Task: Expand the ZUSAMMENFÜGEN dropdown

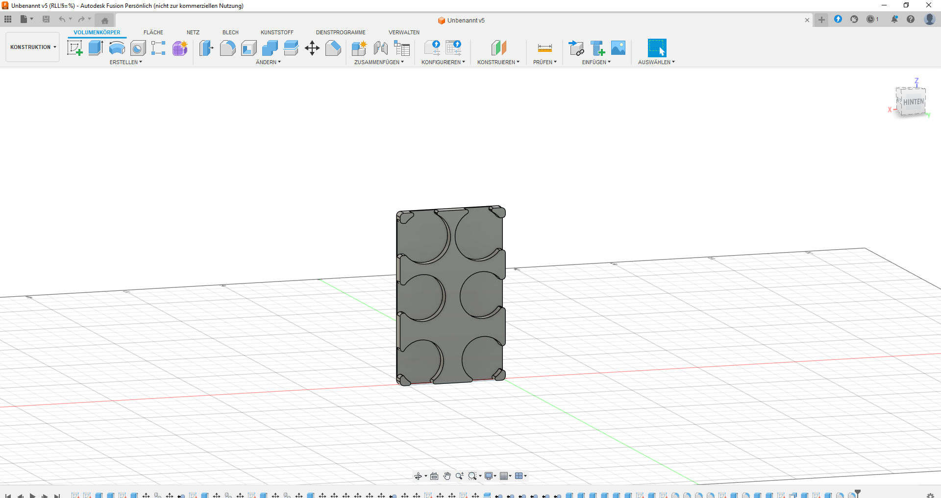Action: (x=379, y=62)
